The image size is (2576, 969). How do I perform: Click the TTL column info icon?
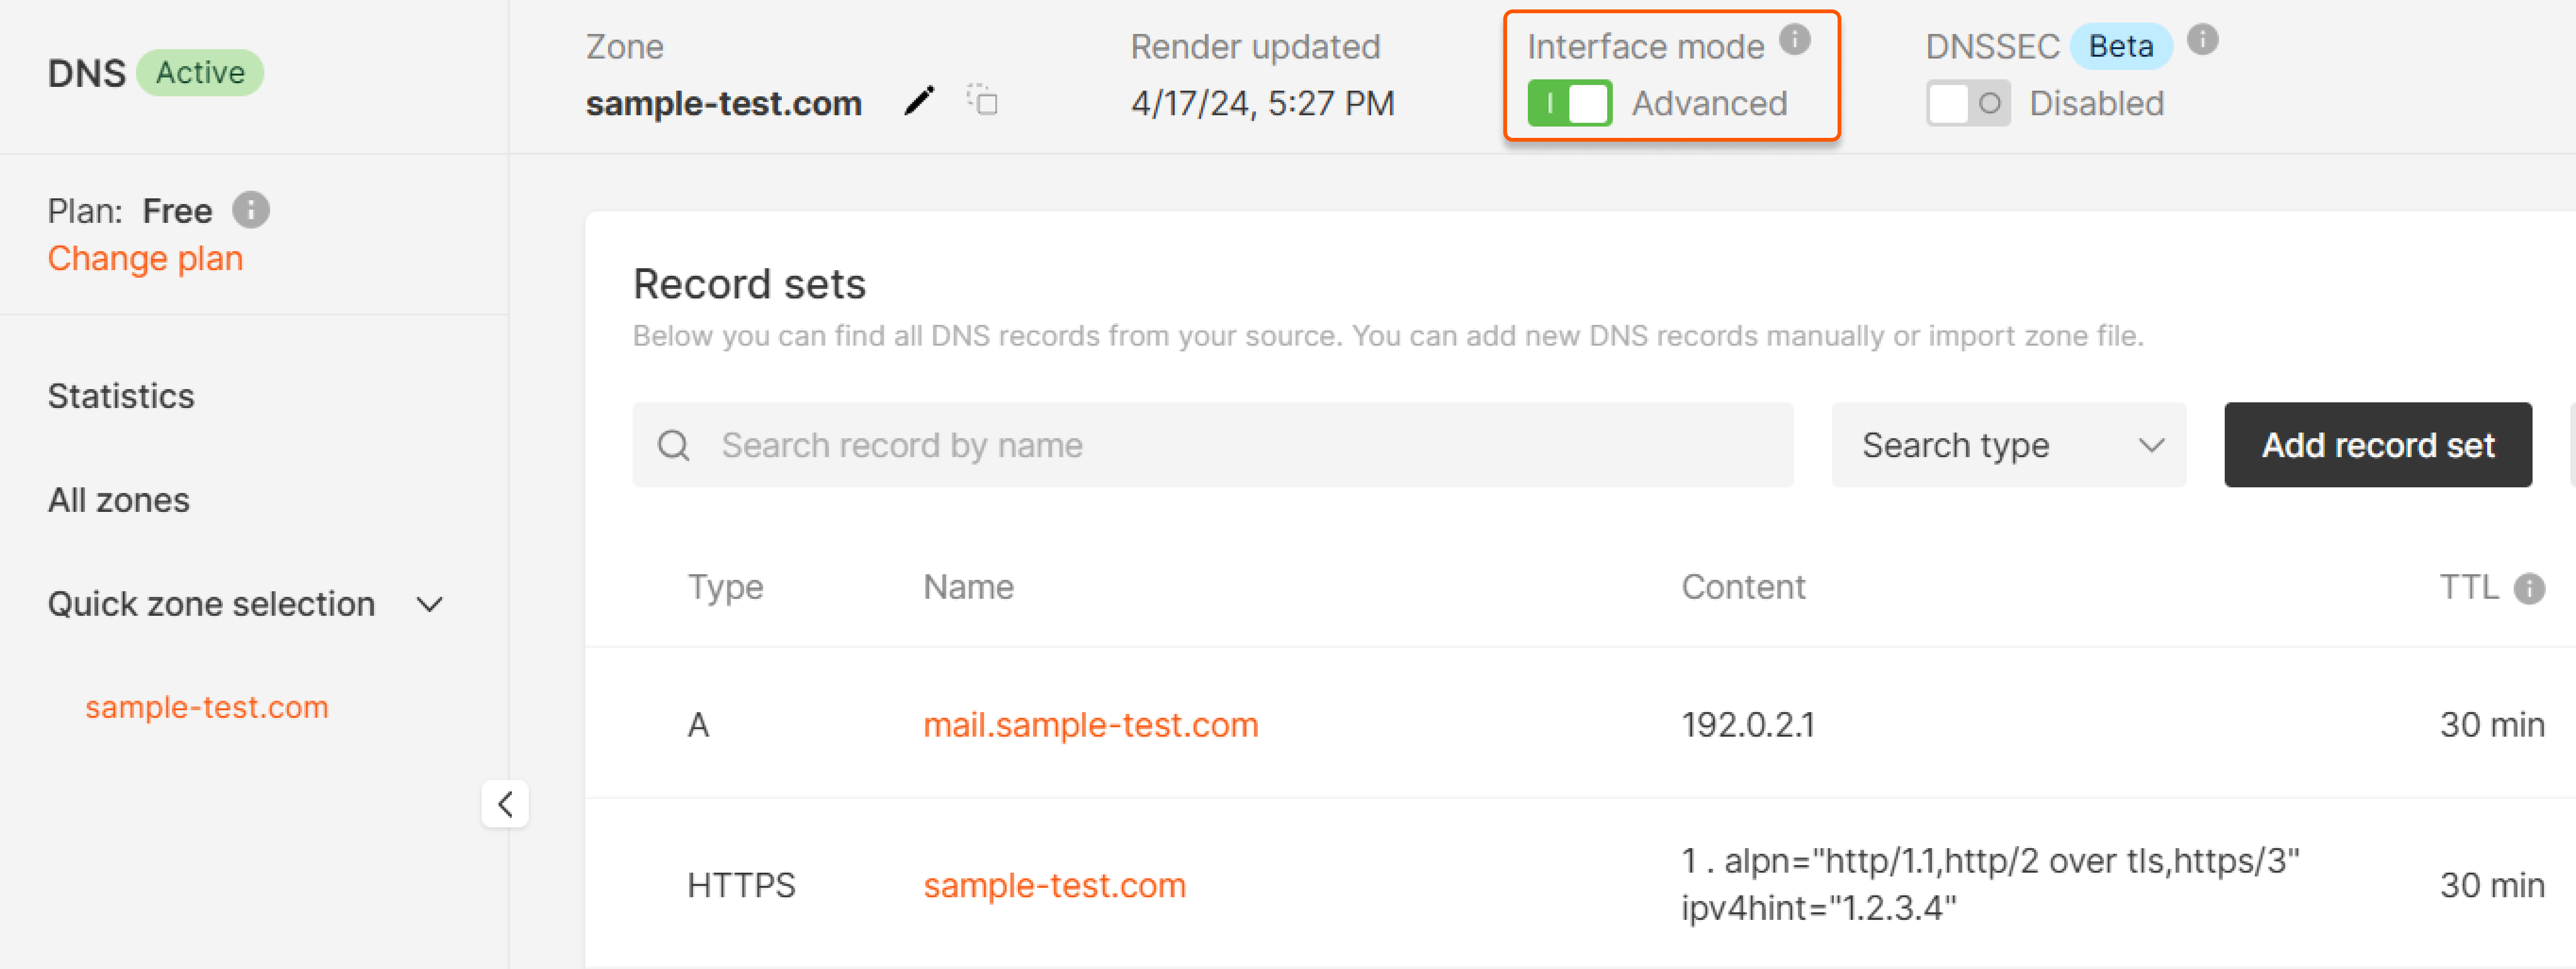coord(2530,588)
